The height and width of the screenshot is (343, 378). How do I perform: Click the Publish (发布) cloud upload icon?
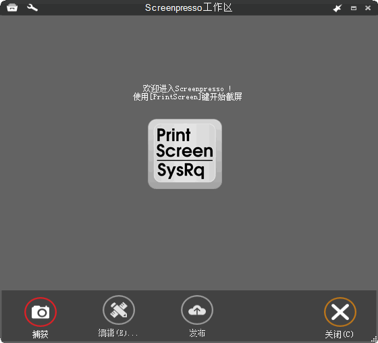click(x=197, y=310)
